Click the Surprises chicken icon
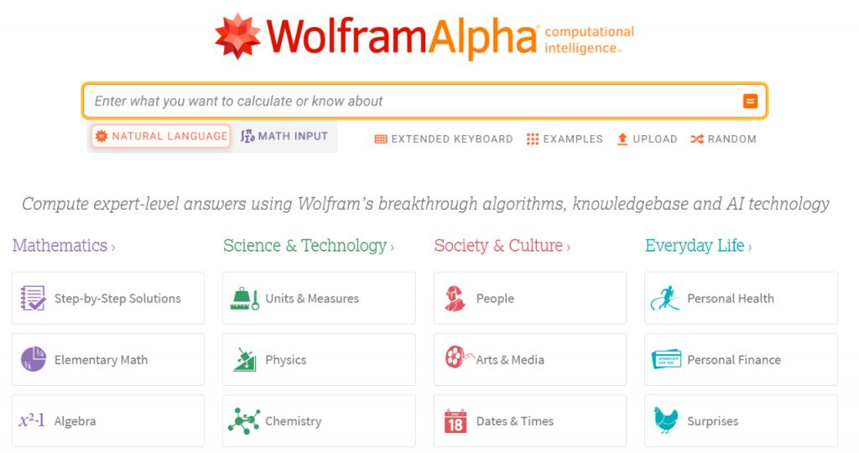The width and height of the screenshot is (859, 453). tap(665, 420)
